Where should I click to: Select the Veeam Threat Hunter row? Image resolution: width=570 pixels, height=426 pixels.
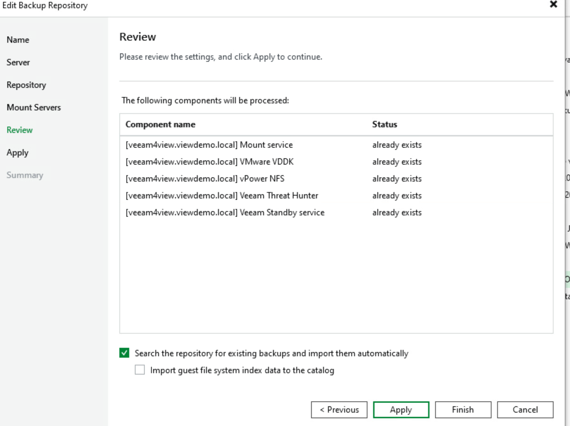coord(222,196)
